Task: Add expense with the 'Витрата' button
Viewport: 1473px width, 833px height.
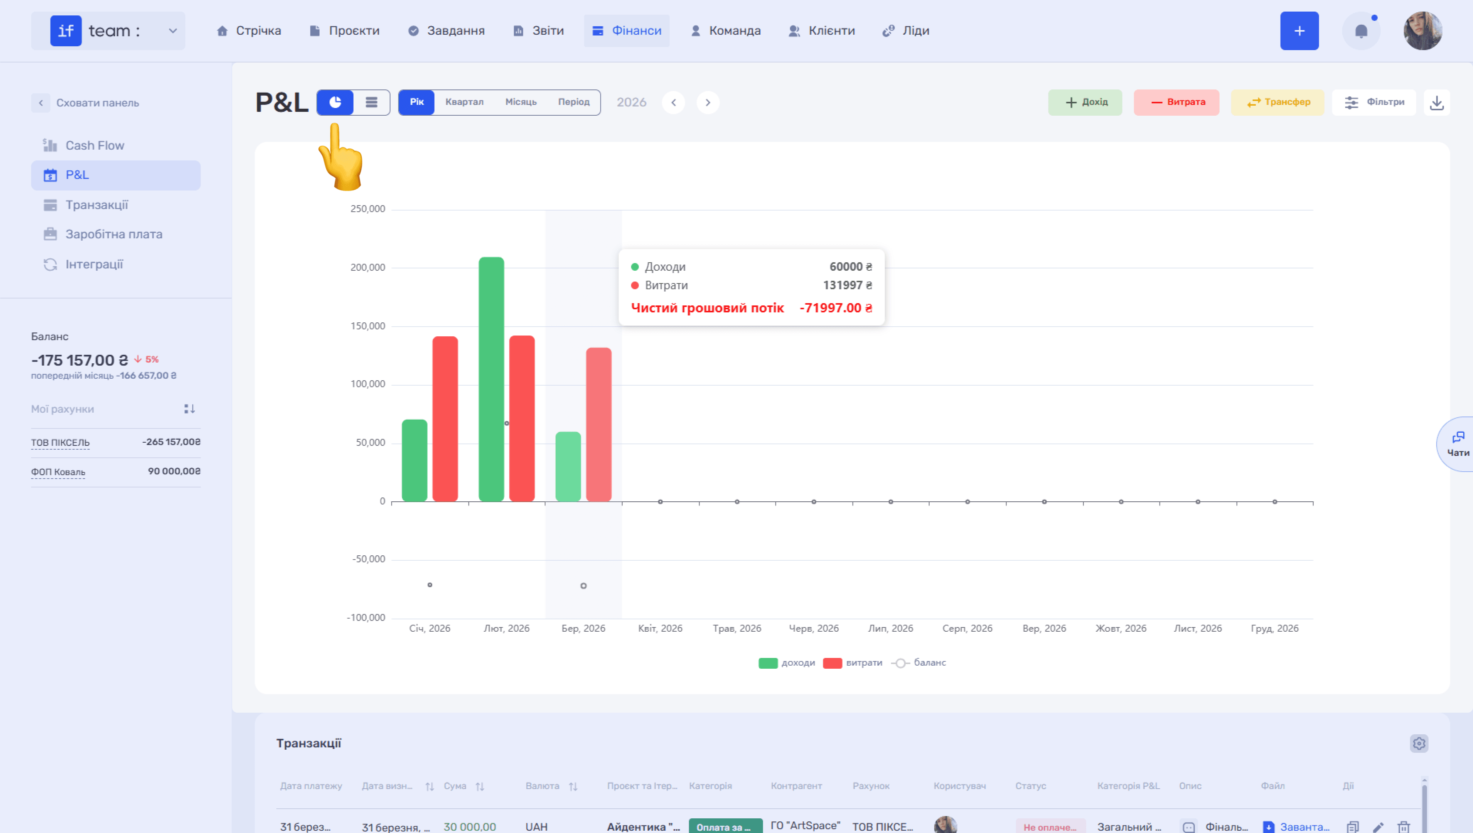Action: (1176, 103)
